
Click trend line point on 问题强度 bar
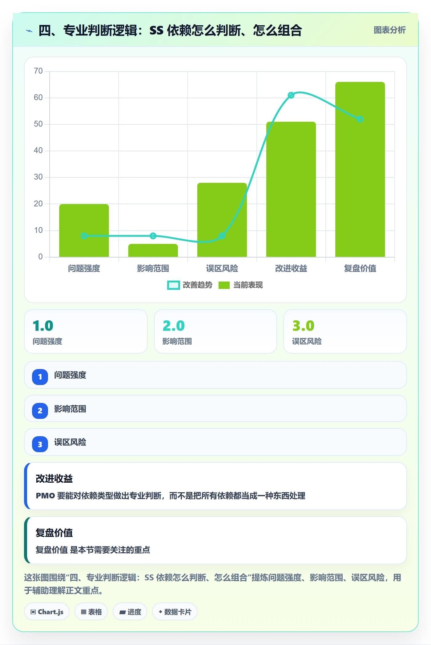click(x=84, y=236)
